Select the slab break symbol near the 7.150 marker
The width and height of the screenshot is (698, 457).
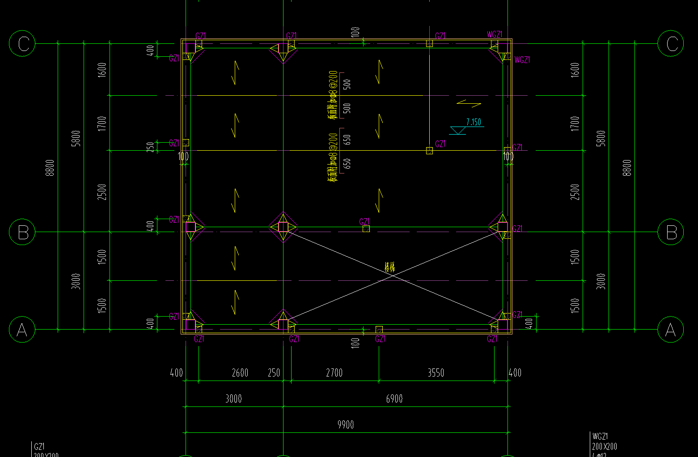[x=469, y=104]
